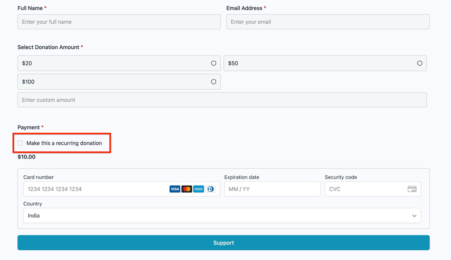
Task: Click the Email Address input field
Action: (x=328, y=22)
